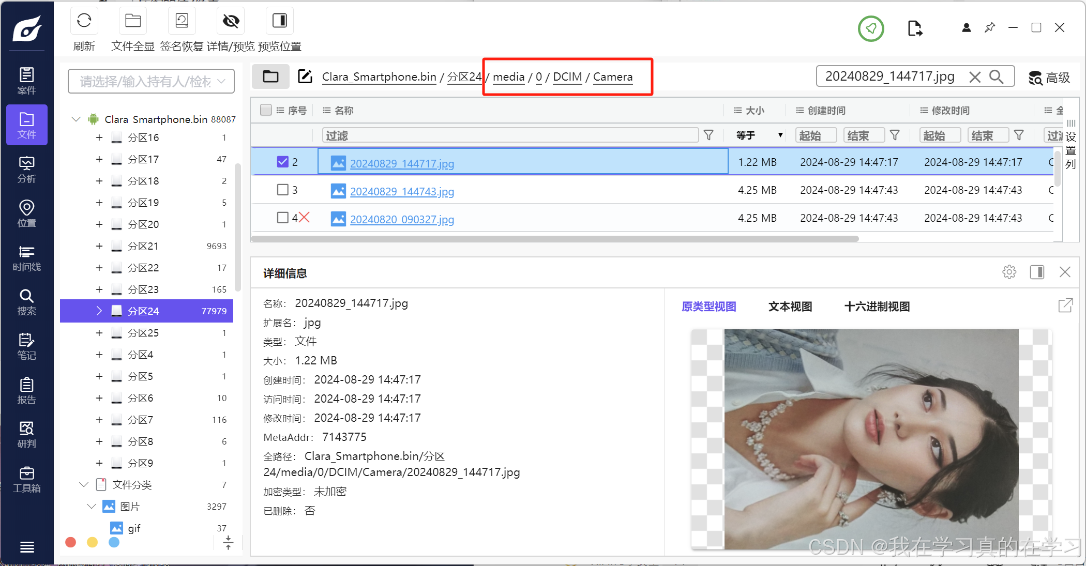Click the 签名恢复 signature recovery icon
Screen dimensions: 1086x566
click(182, 21)
